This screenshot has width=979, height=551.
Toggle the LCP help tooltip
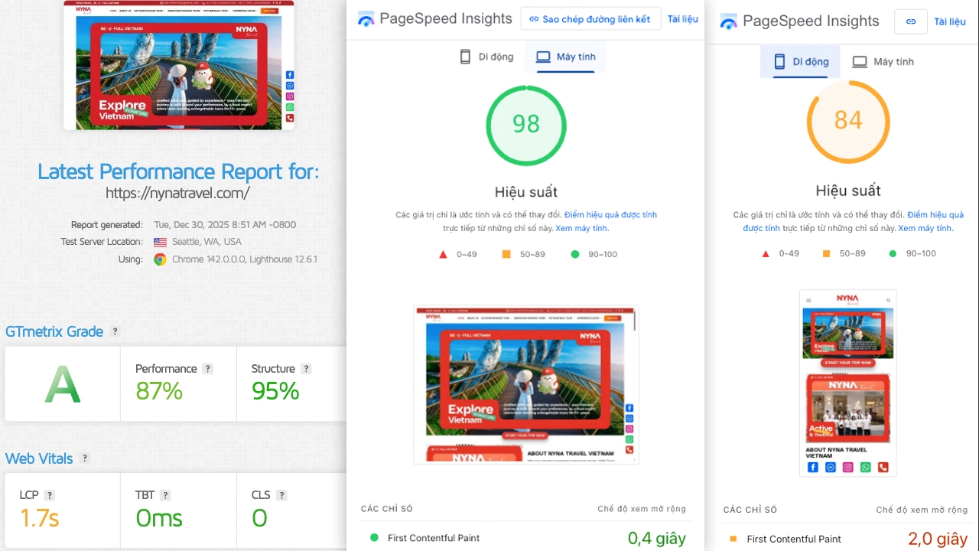(50, 495)
